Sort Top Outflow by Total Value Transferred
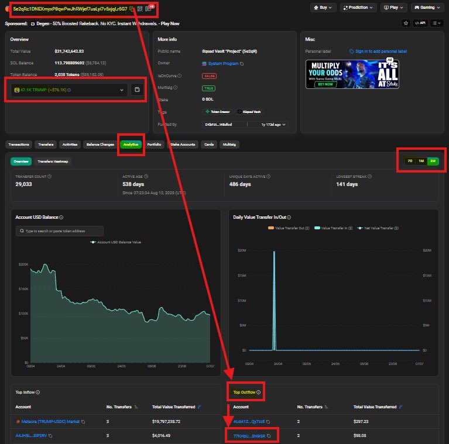 pos(401,407)
